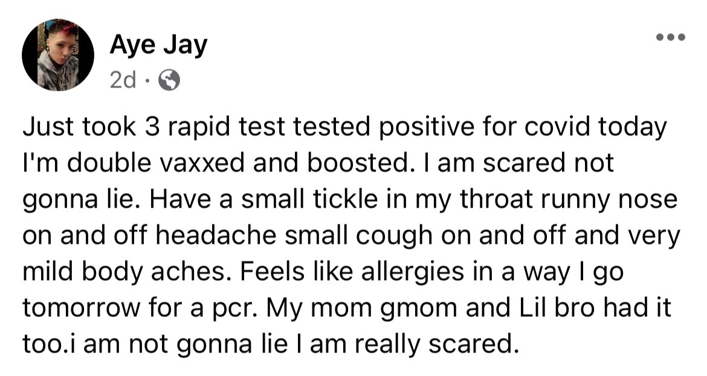Open the Aye Jay profile name link

coord(158,45)
